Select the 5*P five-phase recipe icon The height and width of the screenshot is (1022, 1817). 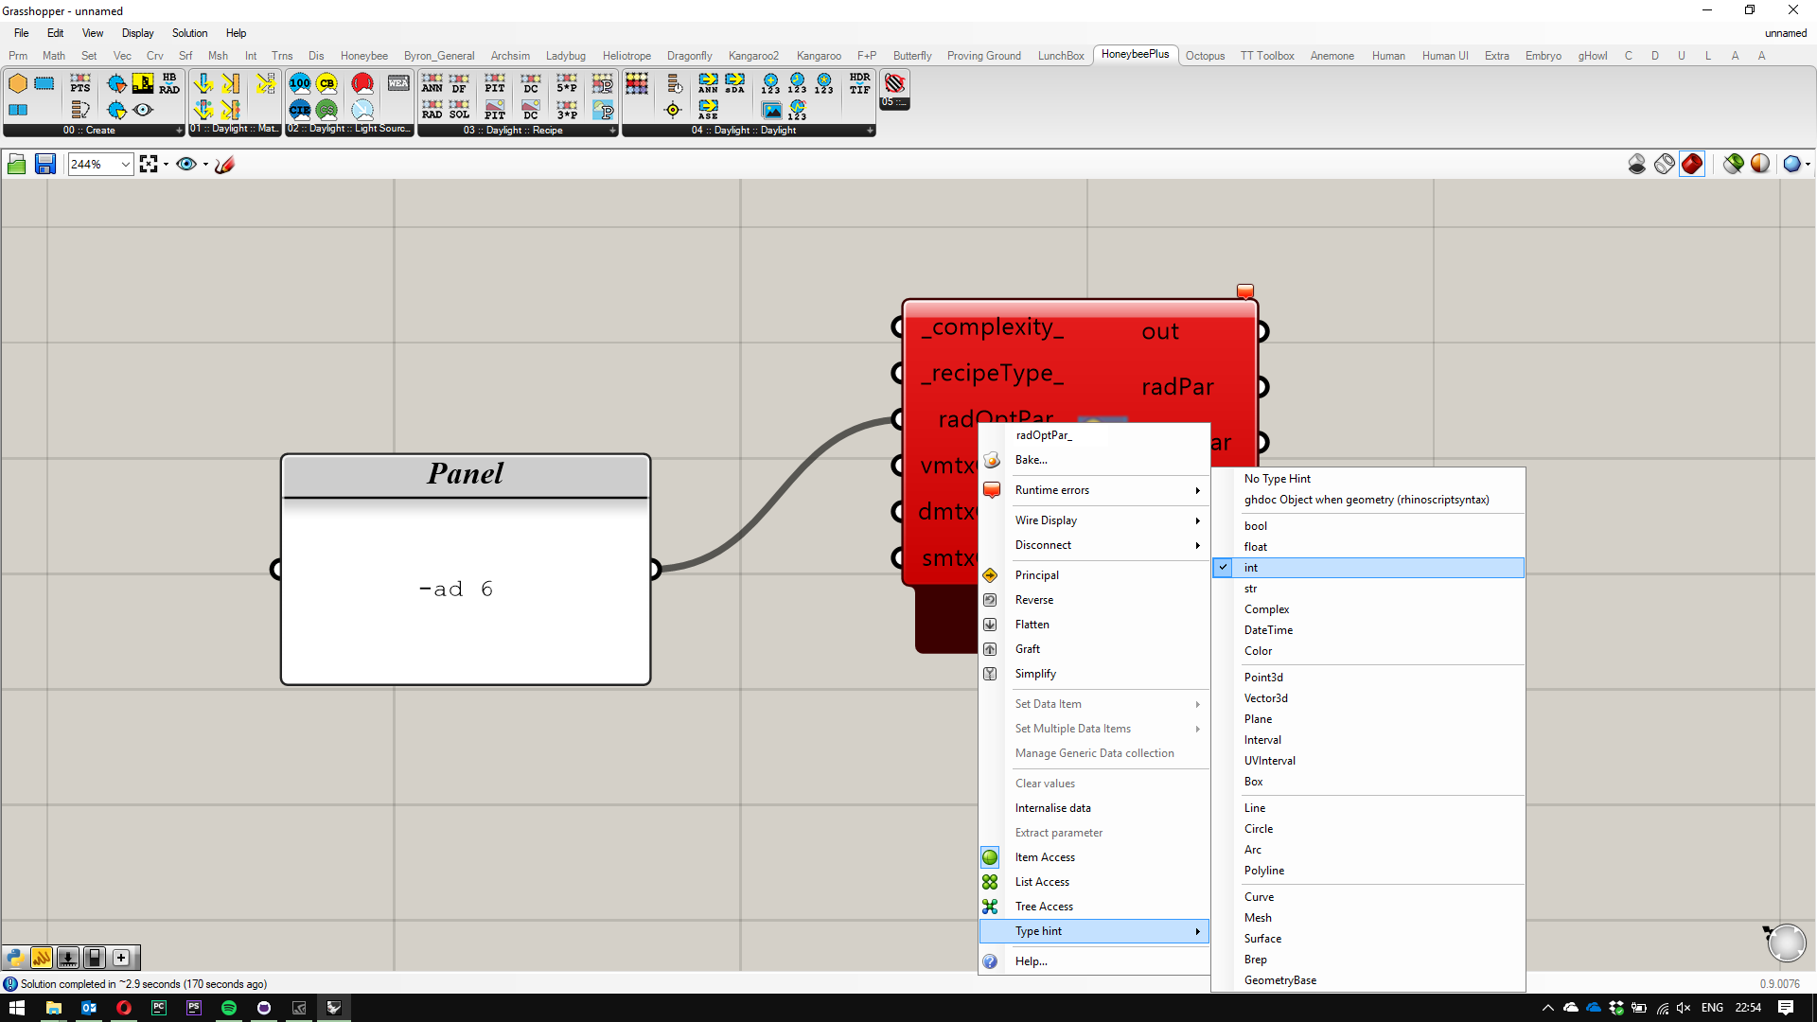click(566, 84)
